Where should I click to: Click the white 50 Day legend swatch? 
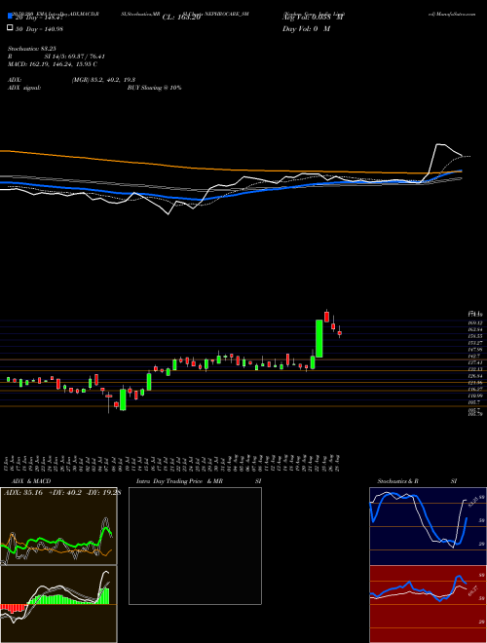[10, 28]
